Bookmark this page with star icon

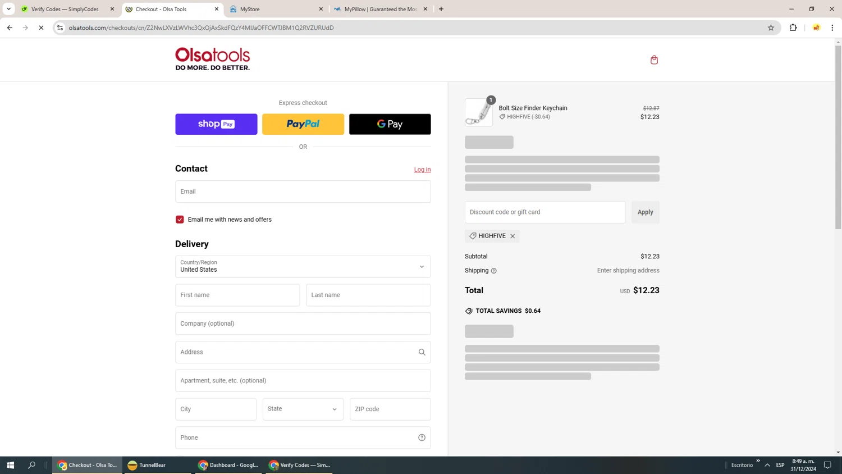tap(771, 28)
